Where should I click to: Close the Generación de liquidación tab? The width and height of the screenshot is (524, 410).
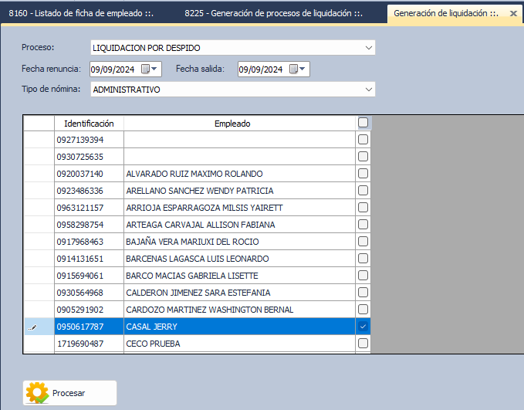513,14
